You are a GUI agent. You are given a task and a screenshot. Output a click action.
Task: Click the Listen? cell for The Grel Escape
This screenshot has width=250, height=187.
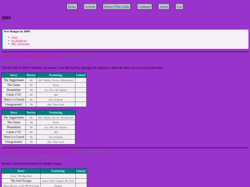(x=81, y=181)
